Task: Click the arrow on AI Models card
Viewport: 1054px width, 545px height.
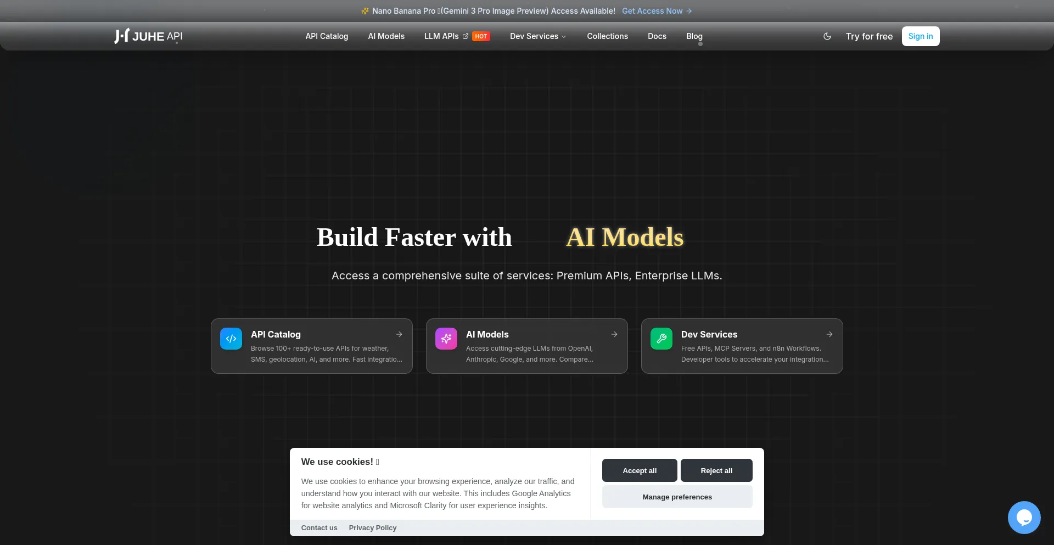Action: [x=614, y=334]
